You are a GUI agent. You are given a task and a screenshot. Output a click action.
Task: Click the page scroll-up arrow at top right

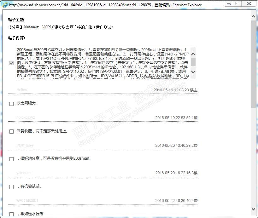coord(253,17)
